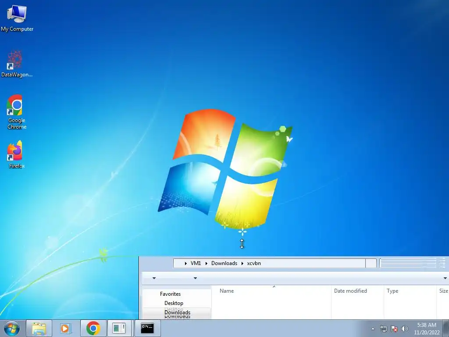Sort files by the Size column
The height and width of the screenshot is (337, 449).
pyautogui.click(x=443, y=290)
